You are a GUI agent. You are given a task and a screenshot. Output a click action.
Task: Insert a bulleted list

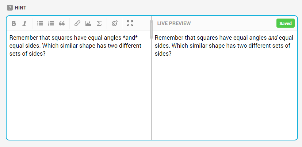40,23
